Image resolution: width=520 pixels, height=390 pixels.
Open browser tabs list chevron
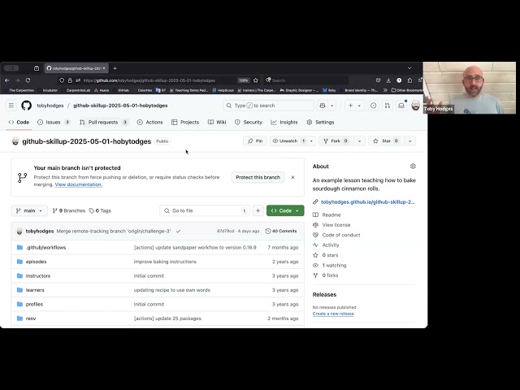[409, 68]
